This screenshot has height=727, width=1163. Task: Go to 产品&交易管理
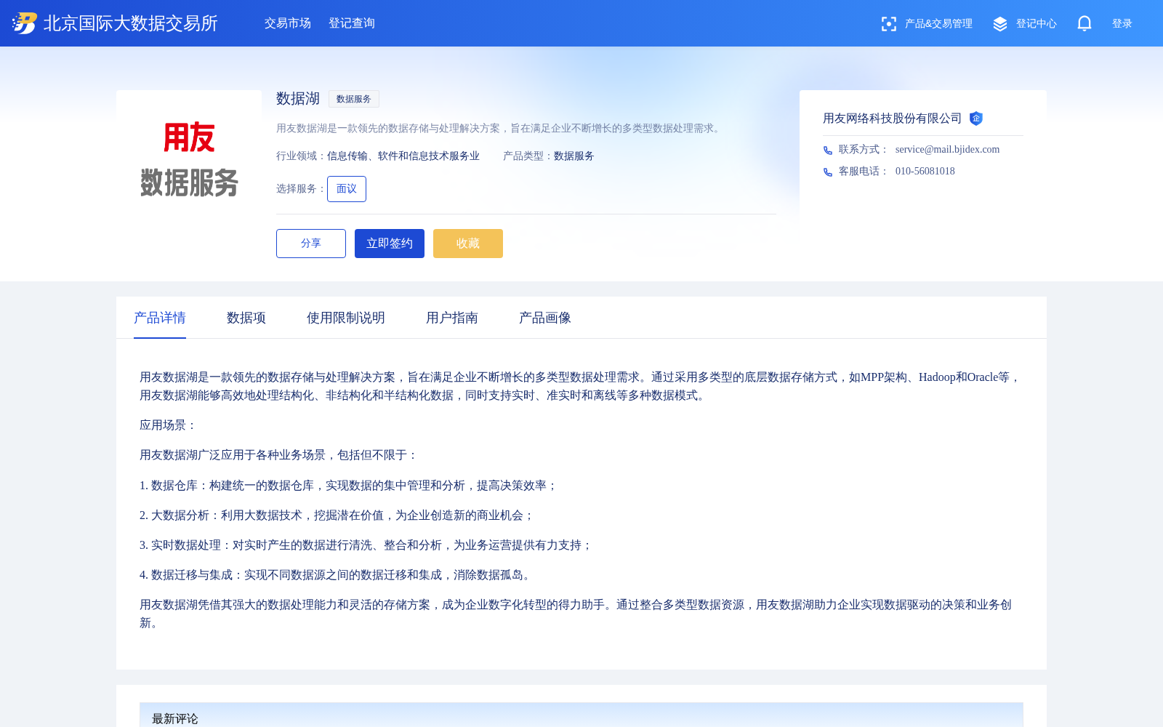938,24
